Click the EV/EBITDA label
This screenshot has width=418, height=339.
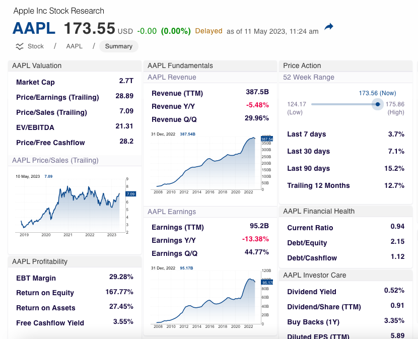(35, 127)
